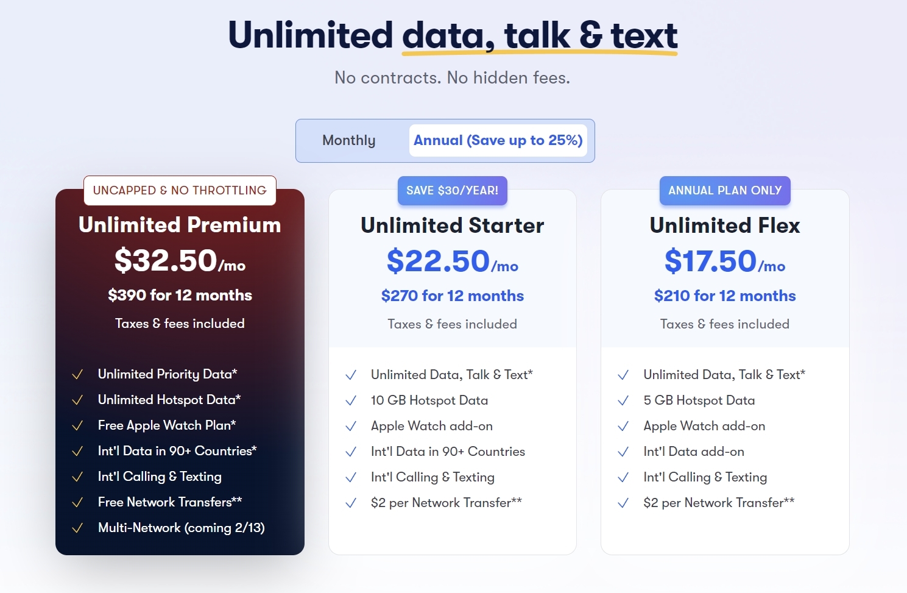The width and height of the screenshot is (907, 593).
Task: Click checkmark beside Multi-Network (coming 2/13)
Action: [x=77, y=528]
